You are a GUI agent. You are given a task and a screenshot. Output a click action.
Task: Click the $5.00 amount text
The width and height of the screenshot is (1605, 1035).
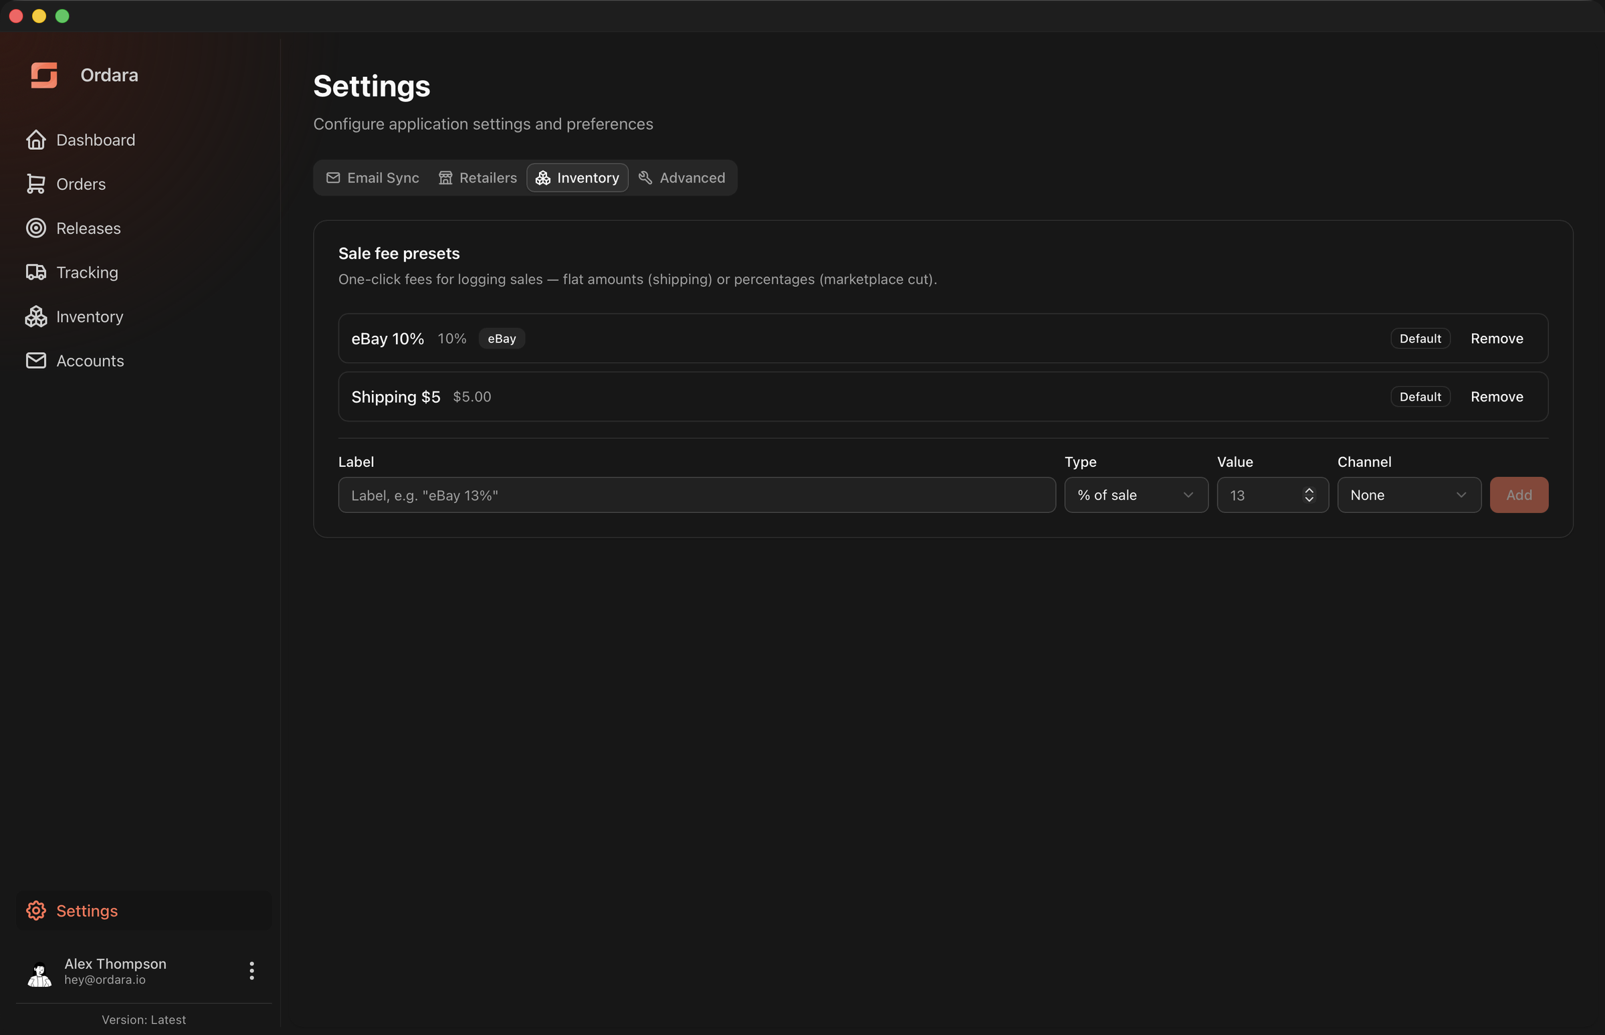coord(472,397)
